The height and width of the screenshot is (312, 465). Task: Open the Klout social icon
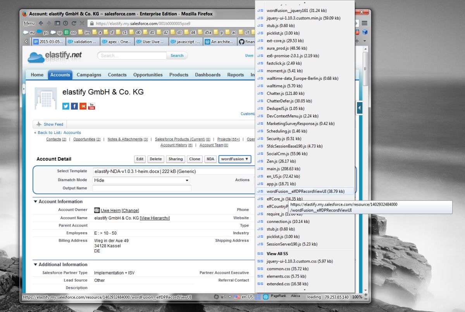pos(83,106)
